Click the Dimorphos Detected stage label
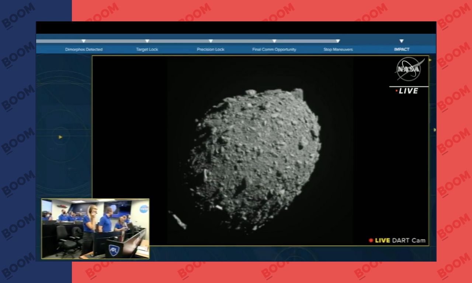 [84, 49]
